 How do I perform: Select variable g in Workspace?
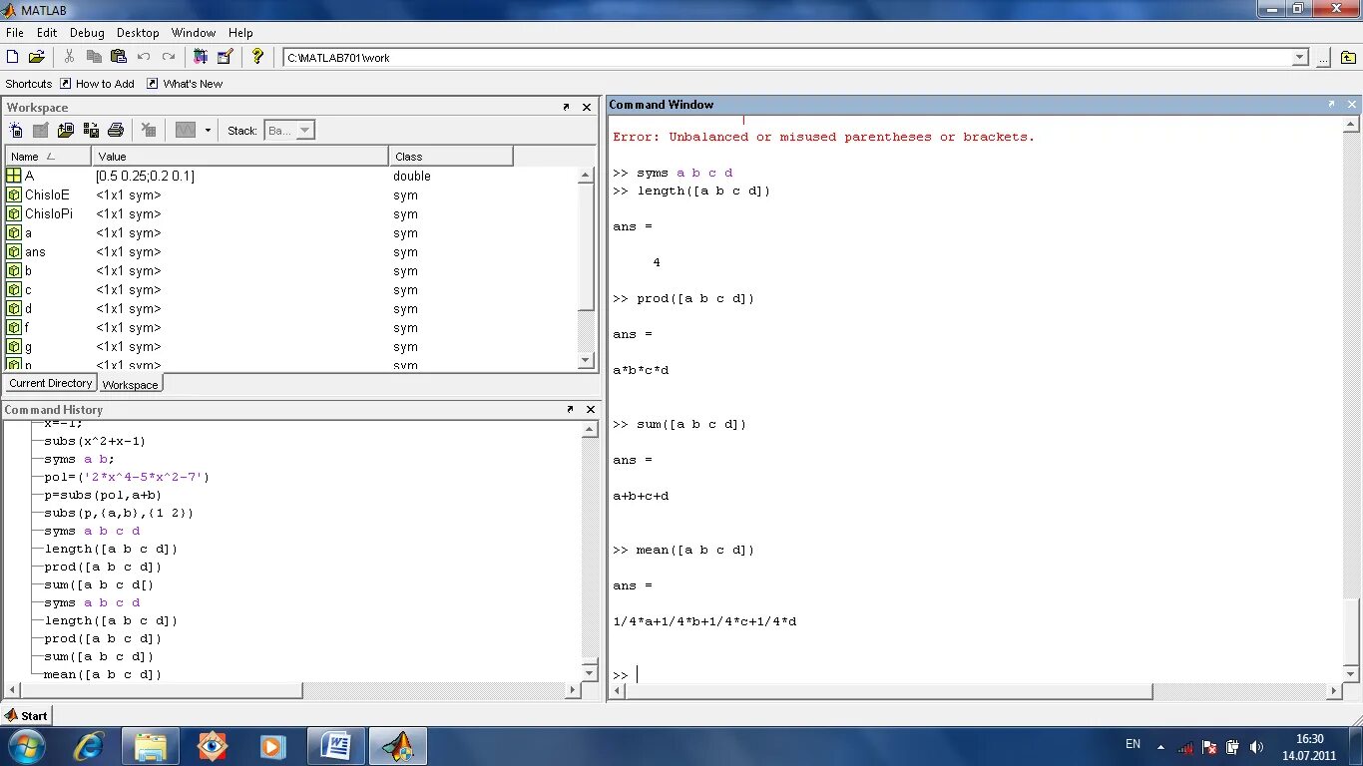click(x=291, y=346)
